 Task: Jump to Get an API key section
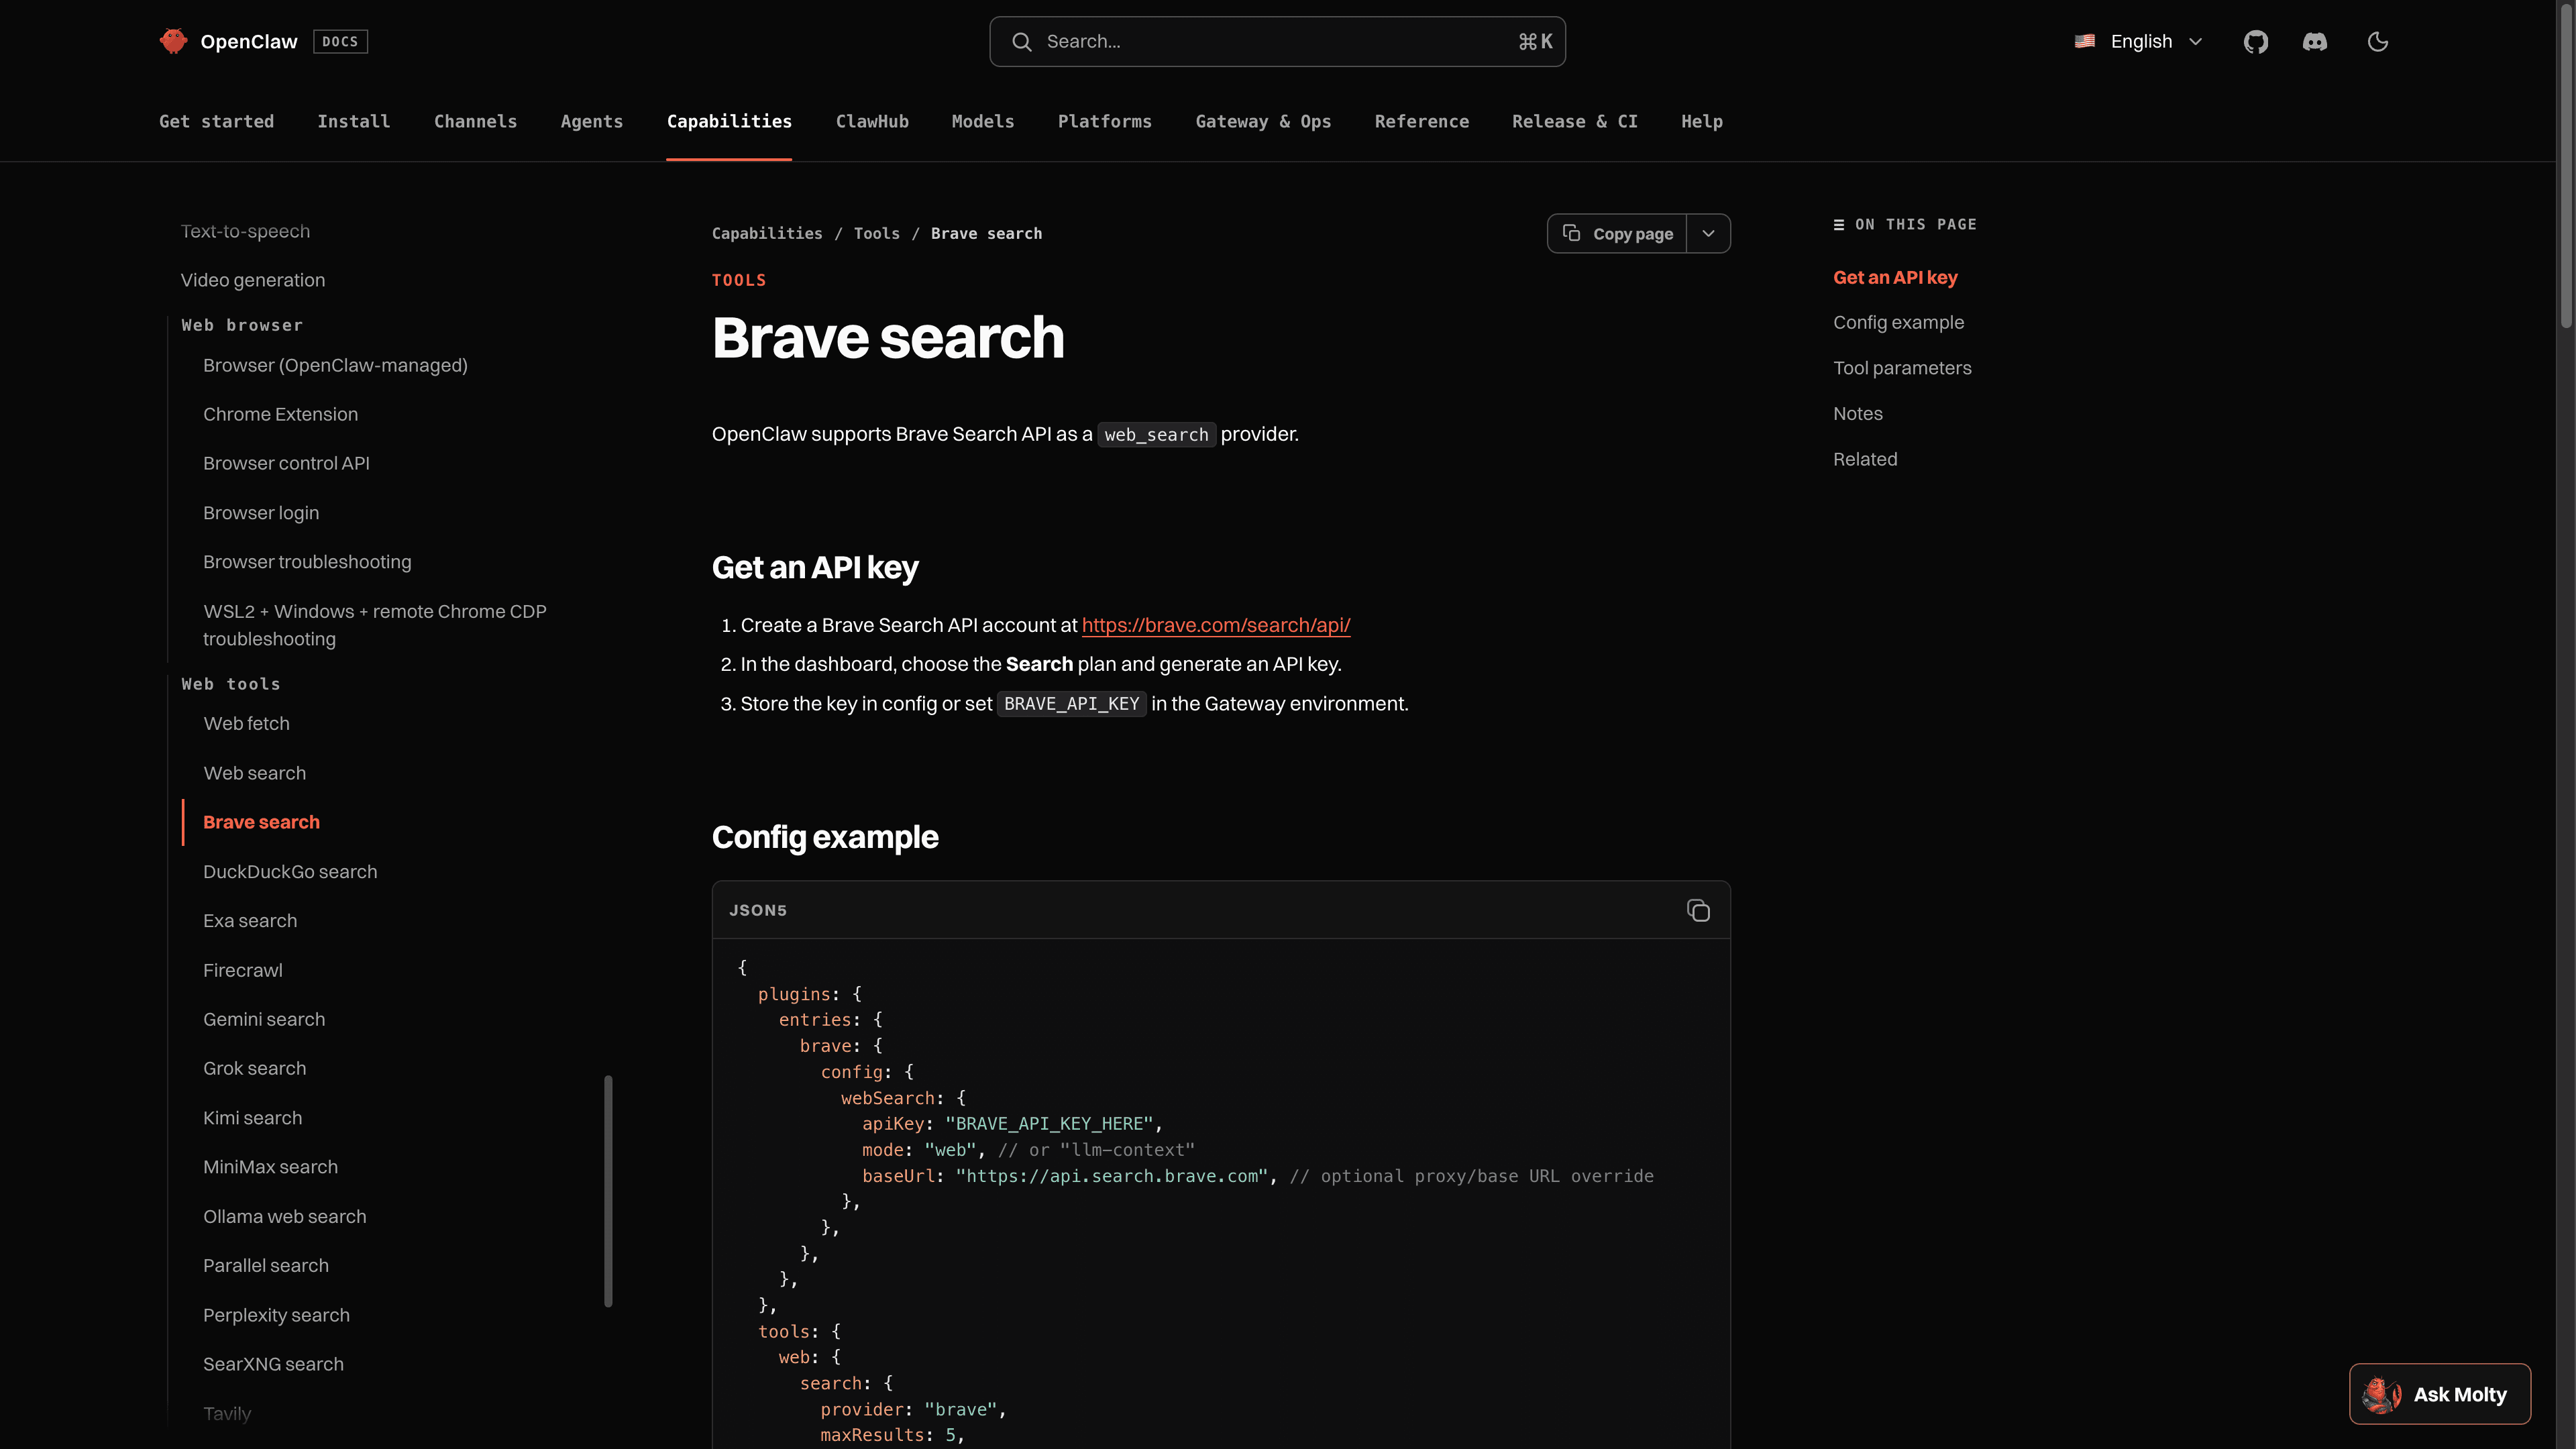(x=1895, y=277)
